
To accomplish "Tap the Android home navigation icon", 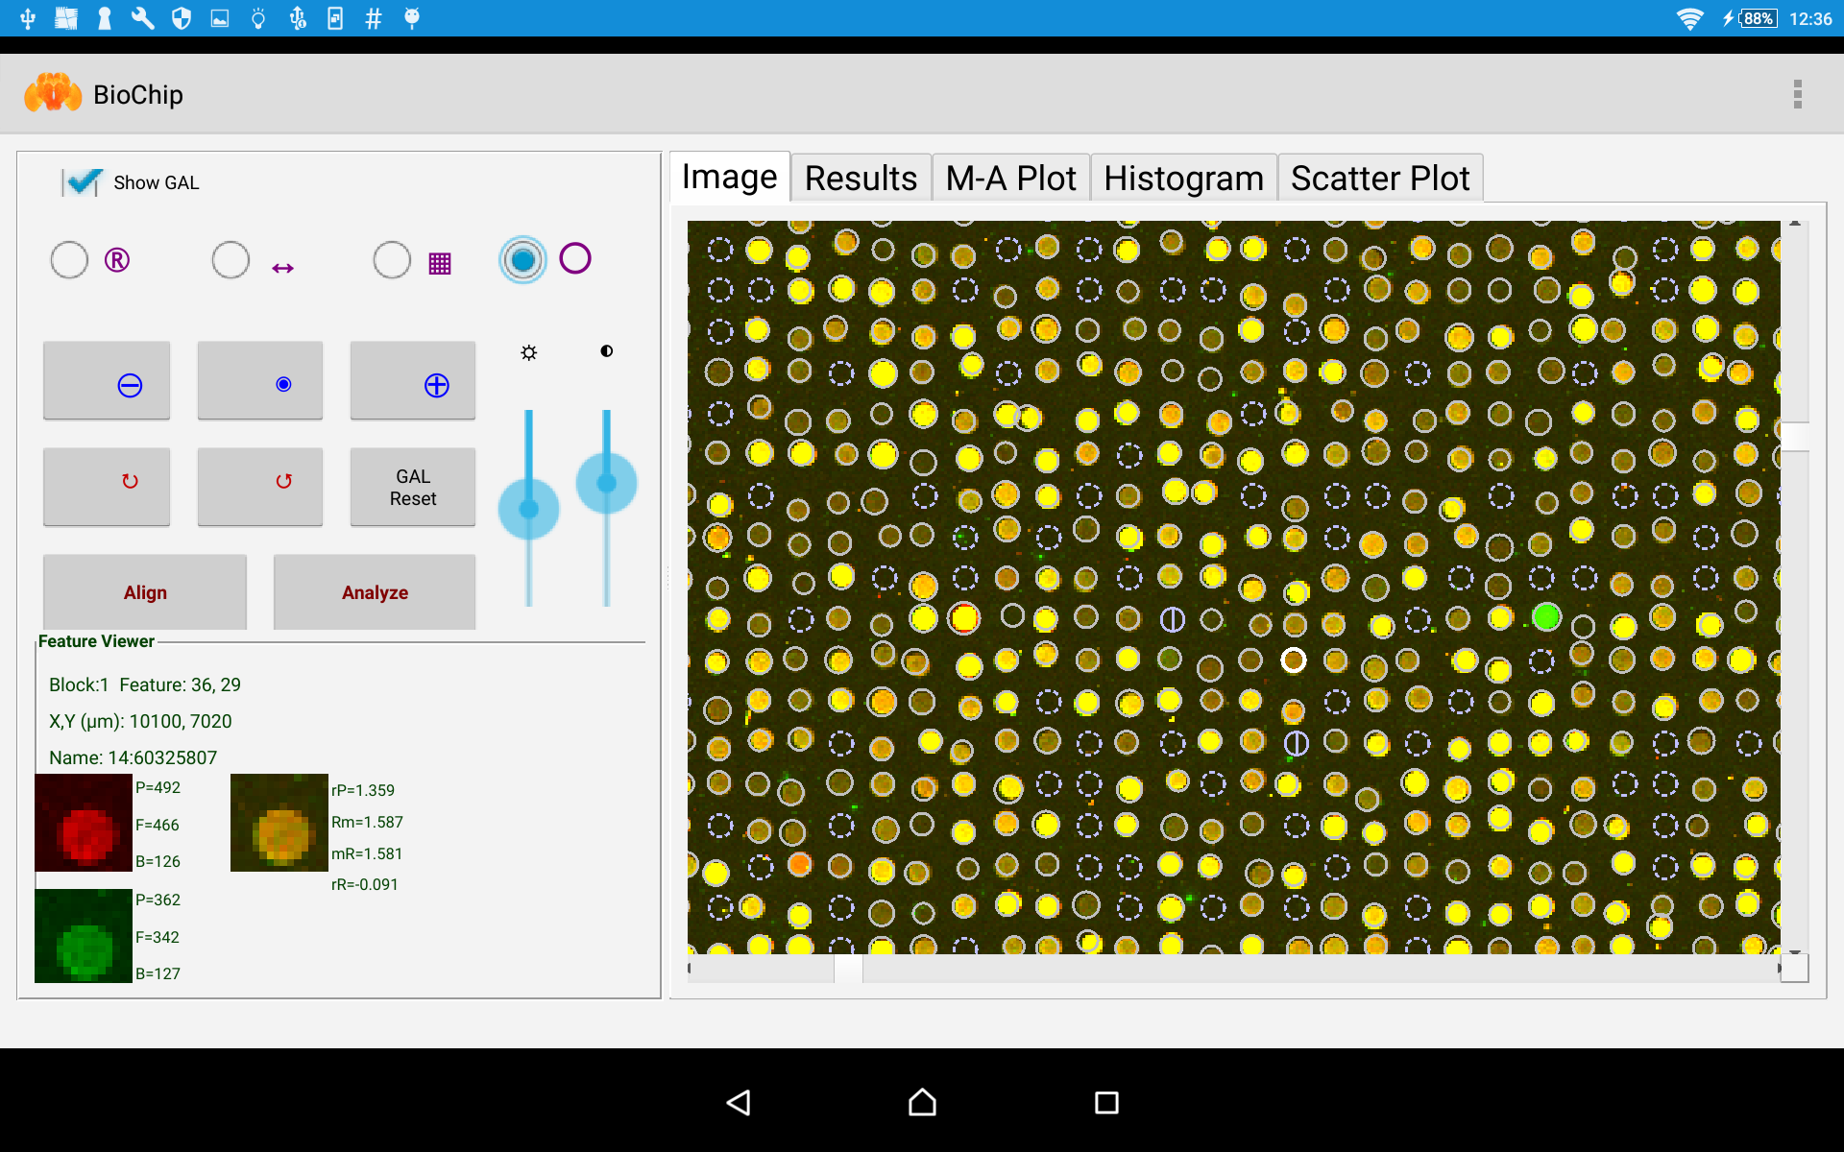I will [922, 1102].
